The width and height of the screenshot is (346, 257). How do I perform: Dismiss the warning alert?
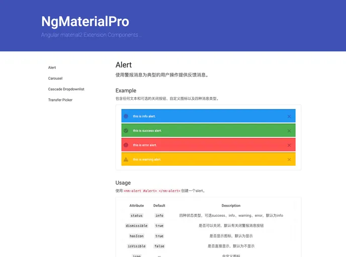click(x=289, y=160)
